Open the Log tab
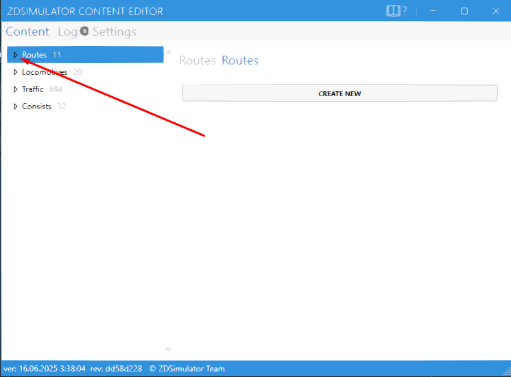The image size is (511, 377). tap(67, 32)
